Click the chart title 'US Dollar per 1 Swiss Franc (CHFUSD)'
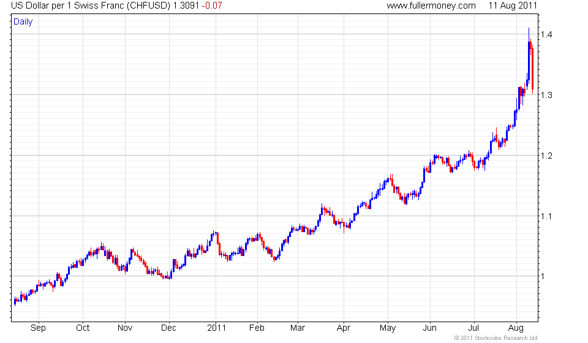 [91, 6]
